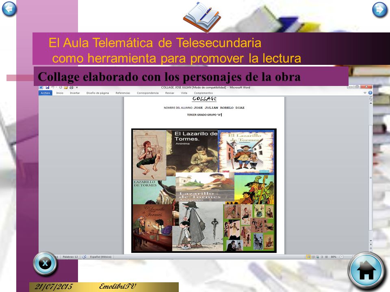The width and height of the screenshot is (390, 292).
Task: Click the Palabras: 12 word count
Action: (70, 257)
